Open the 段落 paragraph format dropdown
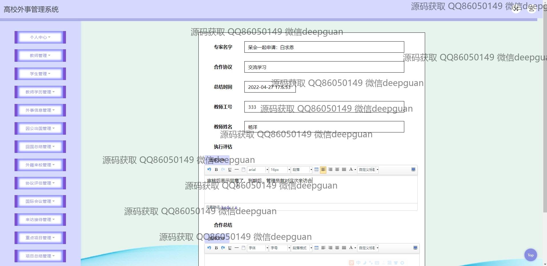 (302, 170)
